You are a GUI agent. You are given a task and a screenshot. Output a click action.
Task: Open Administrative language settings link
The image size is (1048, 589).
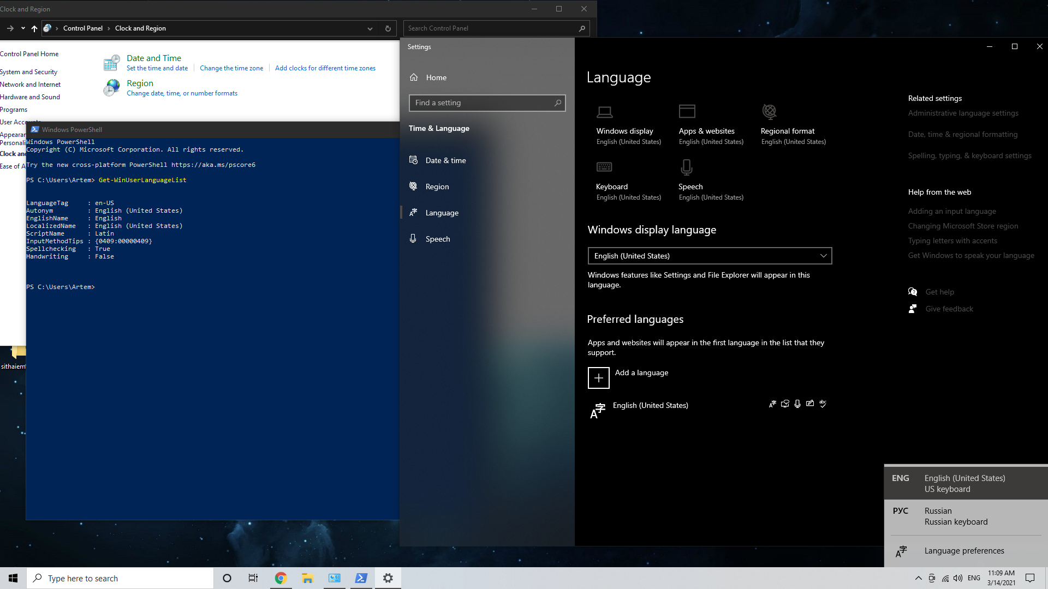963,113
